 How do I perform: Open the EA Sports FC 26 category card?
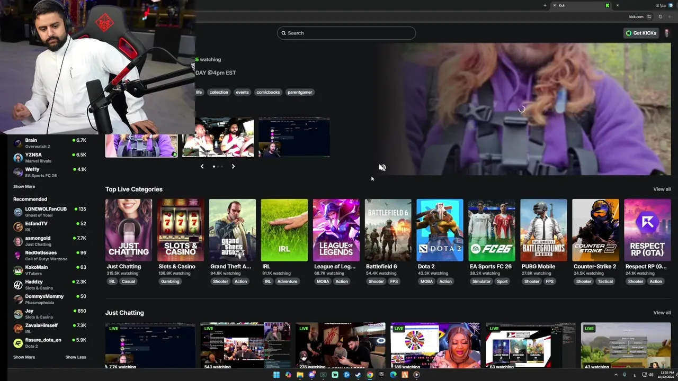[492, 230]
